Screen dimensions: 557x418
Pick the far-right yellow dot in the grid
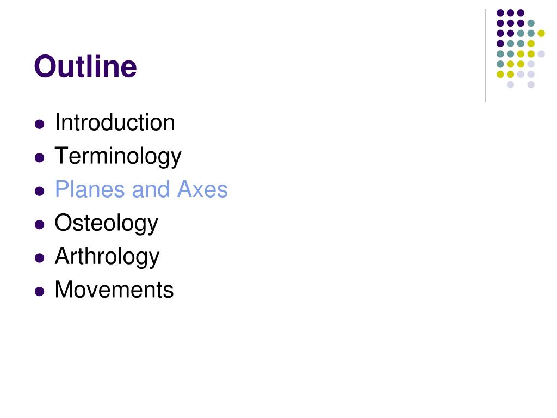(541, 33)
